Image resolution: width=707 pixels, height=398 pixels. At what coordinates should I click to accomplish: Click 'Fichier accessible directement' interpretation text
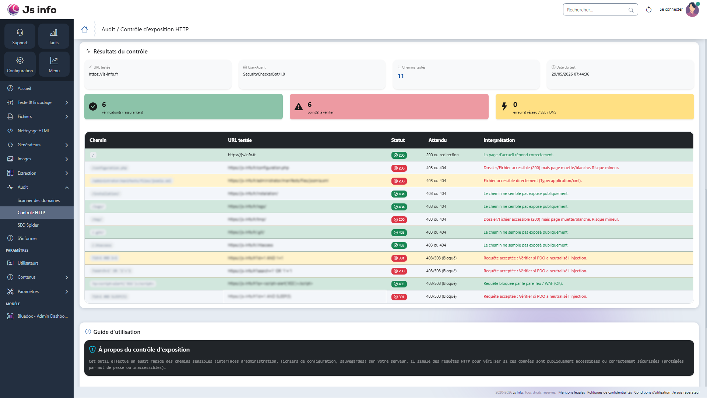coord(532,181)
